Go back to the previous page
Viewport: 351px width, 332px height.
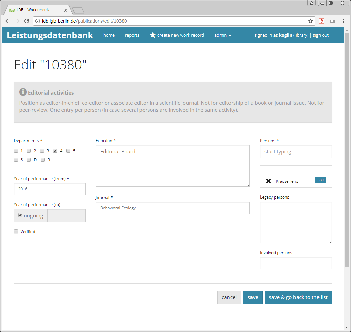[x=8, y=21]
